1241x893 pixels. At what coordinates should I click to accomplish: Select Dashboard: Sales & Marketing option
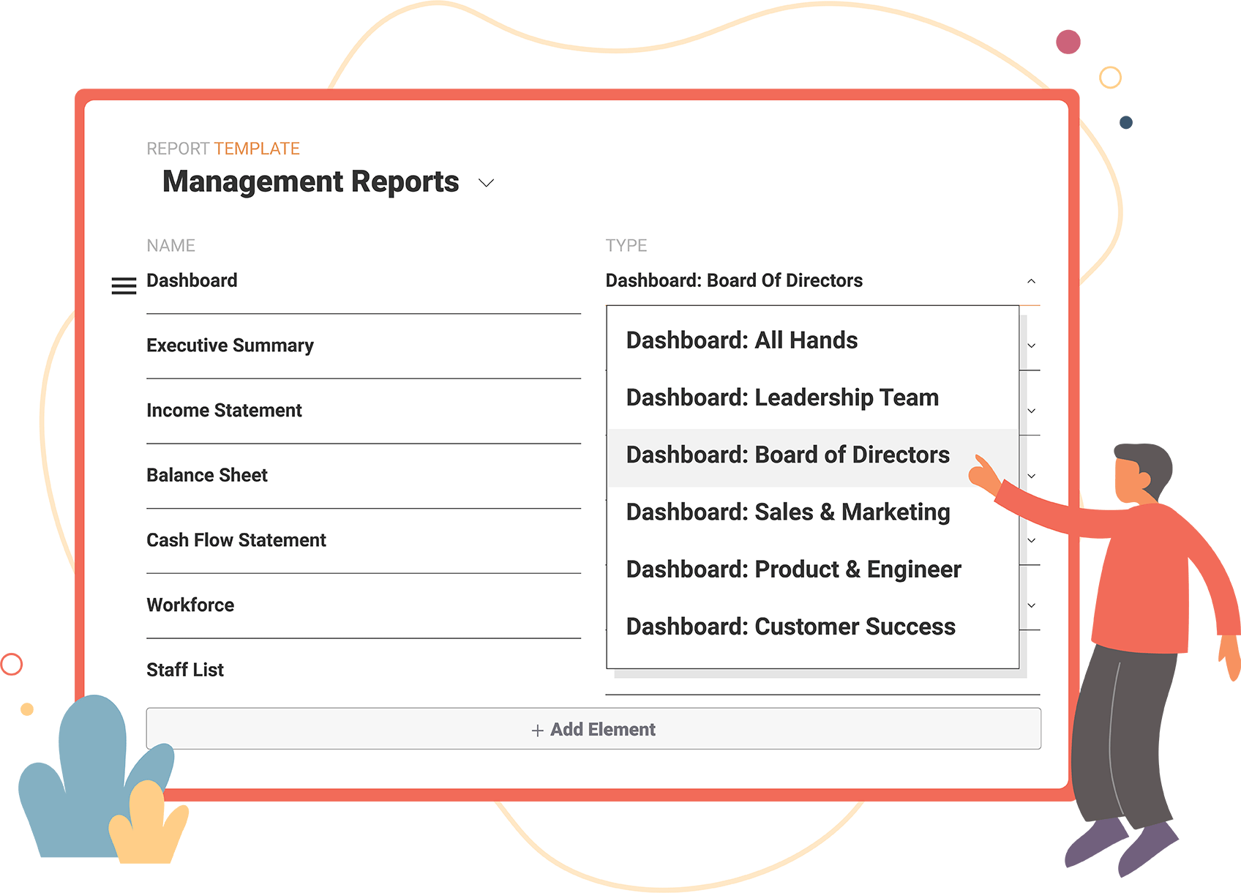click(x=787, y=512)
